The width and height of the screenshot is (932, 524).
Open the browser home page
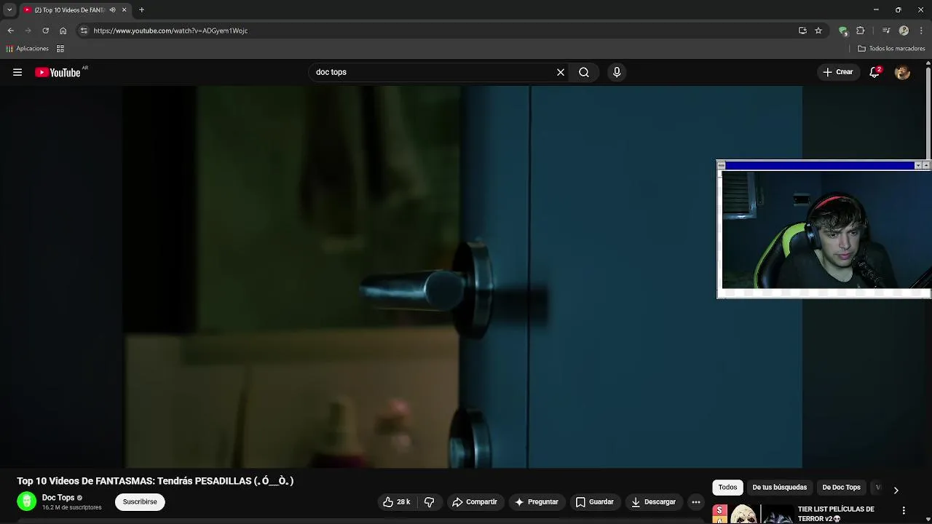point(63,31)
